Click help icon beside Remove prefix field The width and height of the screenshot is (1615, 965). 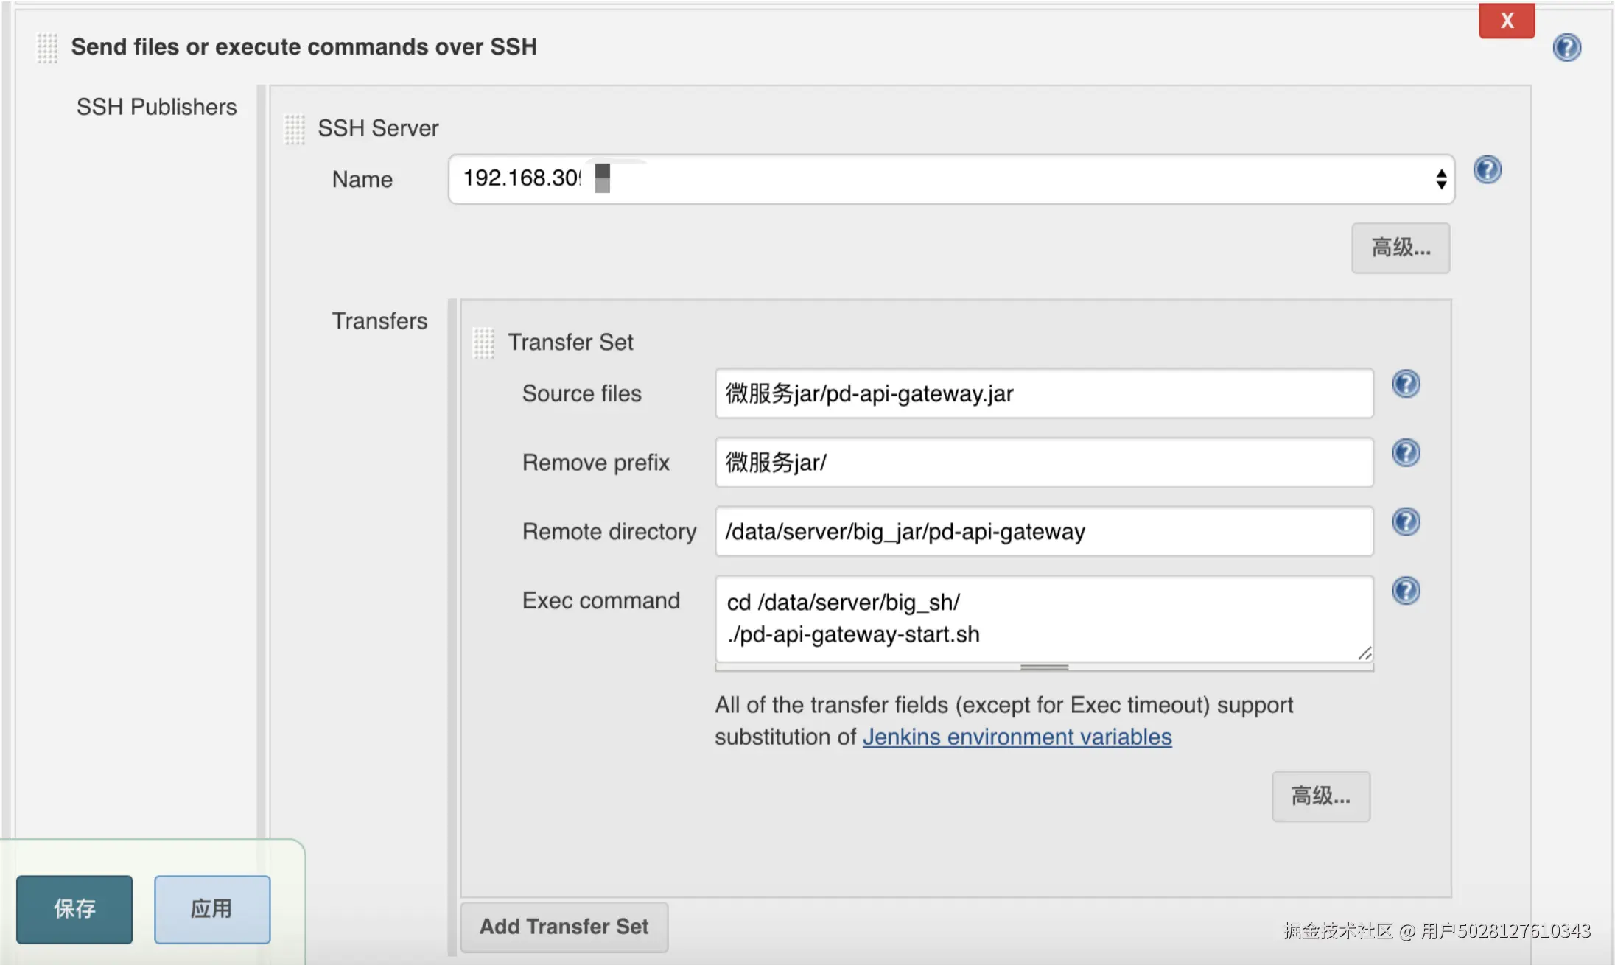point(1406,452)
